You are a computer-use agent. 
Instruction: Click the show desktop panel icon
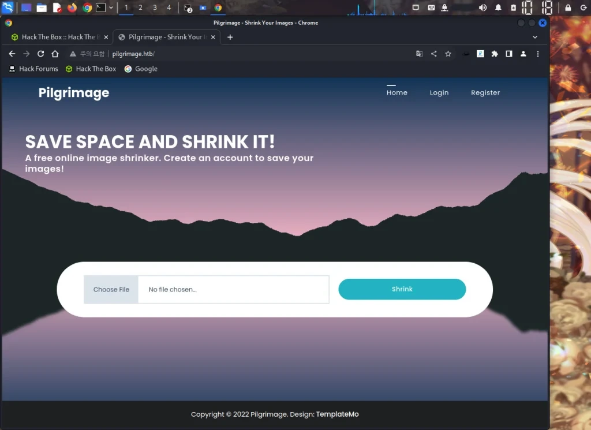tap(26, 8)
